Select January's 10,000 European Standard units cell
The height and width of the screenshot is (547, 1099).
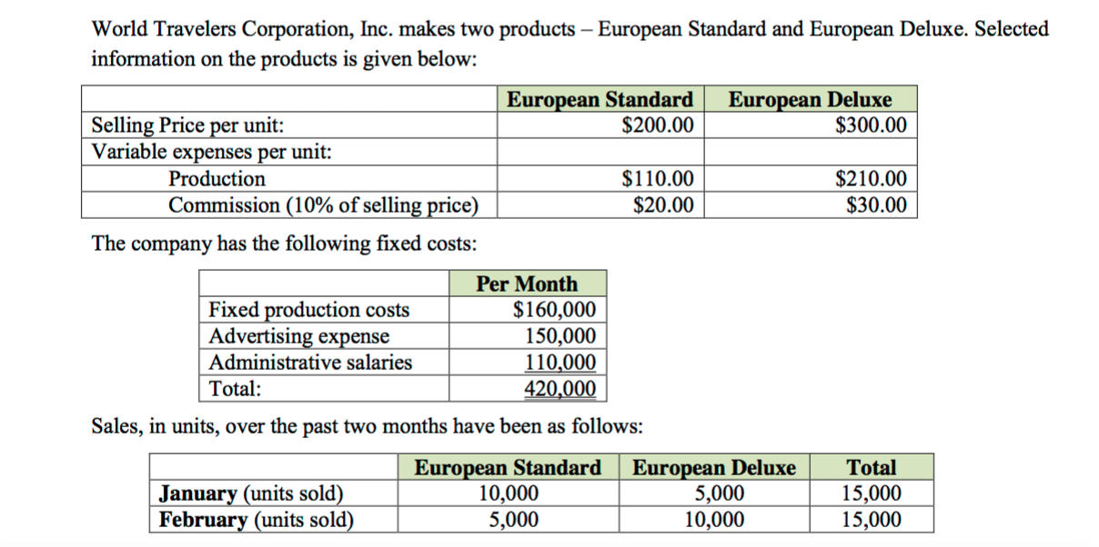[509, 493]
